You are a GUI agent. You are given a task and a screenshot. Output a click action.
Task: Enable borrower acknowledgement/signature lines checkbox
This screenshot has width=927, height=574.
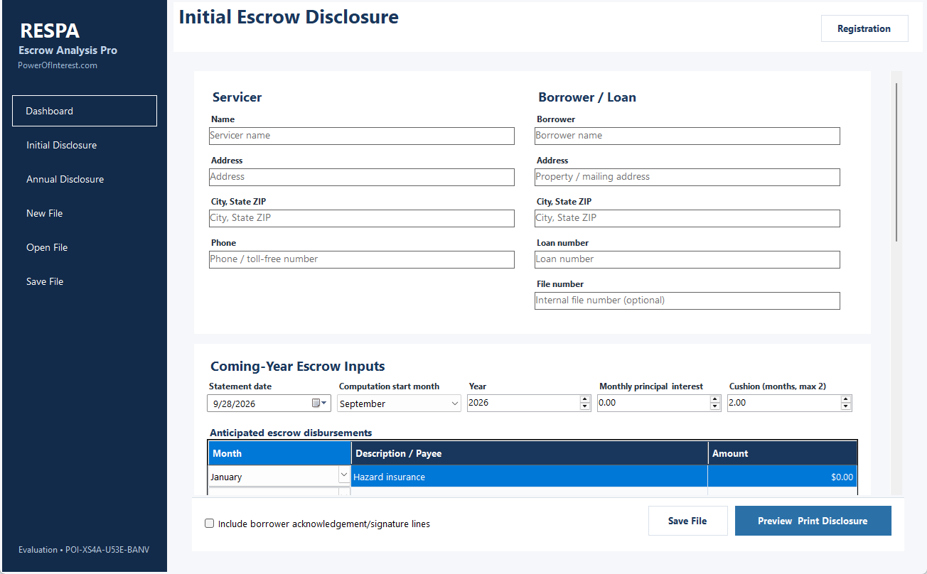pyautogui.click(x=209, y=524)
